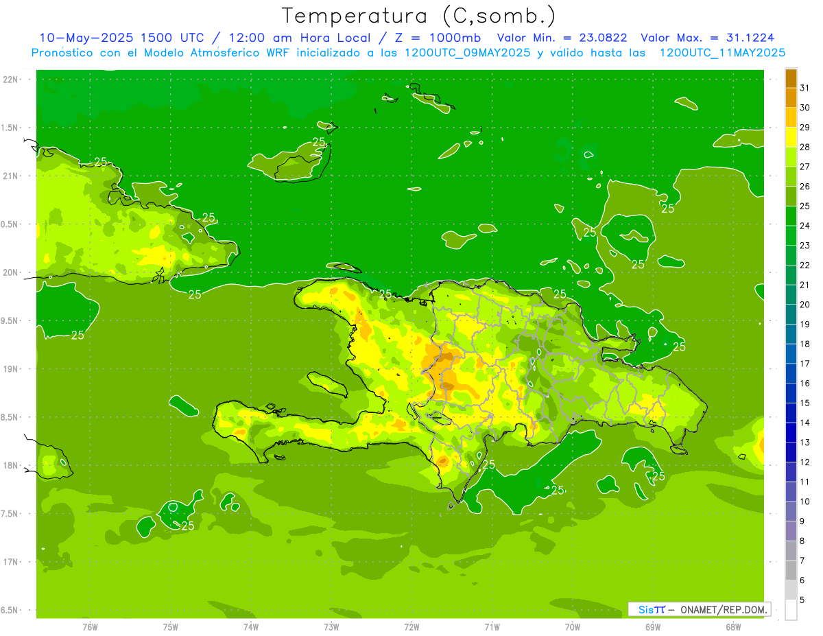This screenshot has width=823, height=636.
Task: Click the "75W" longitude axis label
Action: point(171,627)
